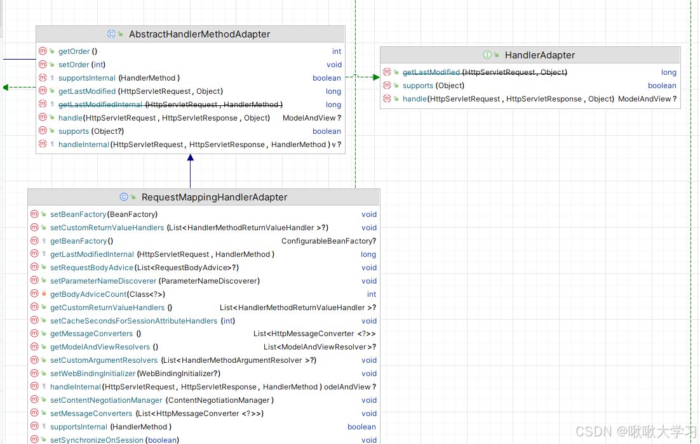Select the getCustomReturnValueHandlers () method

pos(111,308)
